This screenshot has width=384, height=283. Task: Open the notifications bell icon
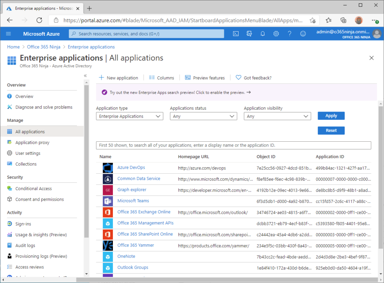[x=262, y=33]
